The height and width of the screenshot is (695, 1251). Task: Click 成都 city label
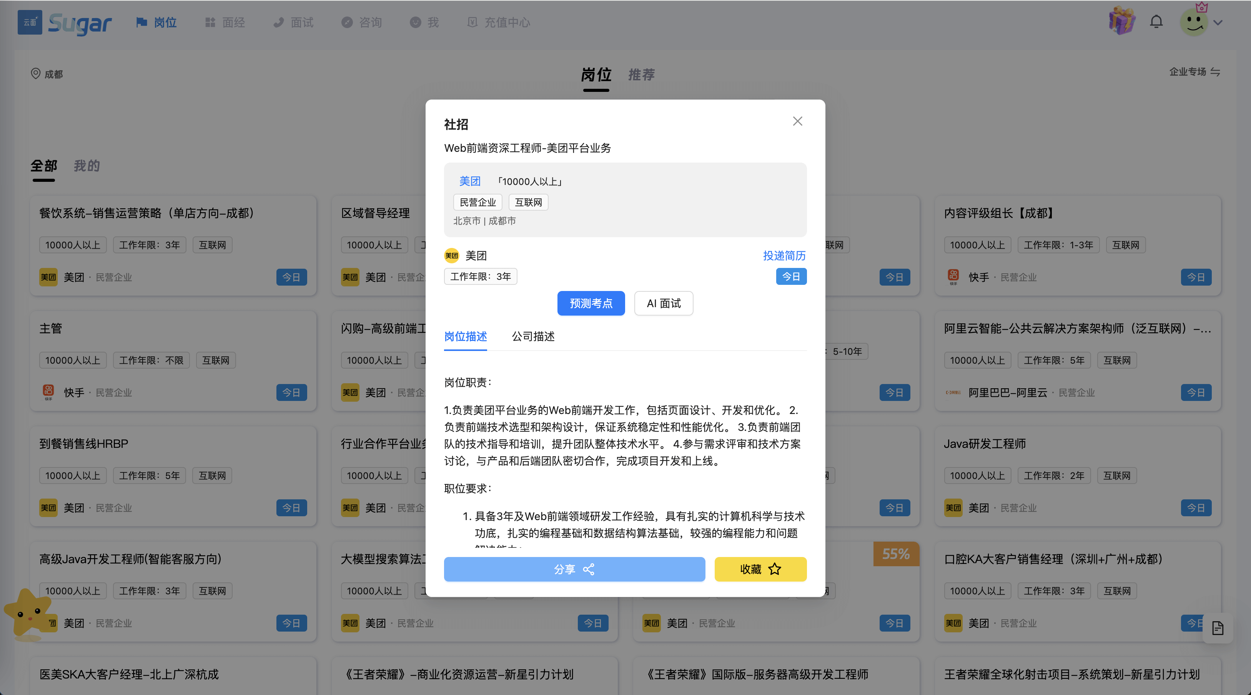pos(53,74)
